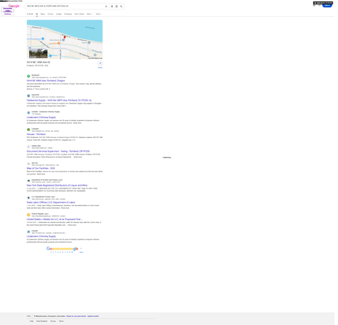Screen dimensions: 338x325
Task: Open 'United States v. Reddy Ice LLC' result
Action: (55, 219)
